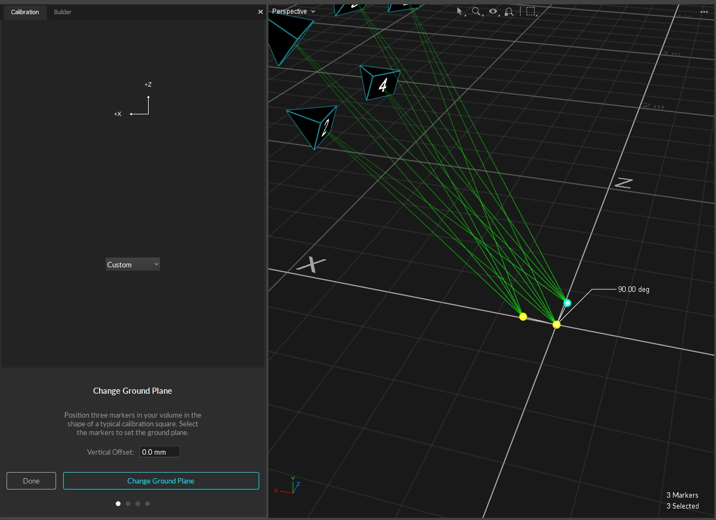Screen dimensions: 716x520
Task: Go to the second page indicator dot
Action: (x=128, y=504)
